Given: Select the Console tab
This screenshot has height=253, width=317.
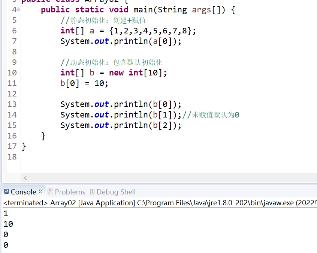Looking at the screenshot, I should click(22, 192).
